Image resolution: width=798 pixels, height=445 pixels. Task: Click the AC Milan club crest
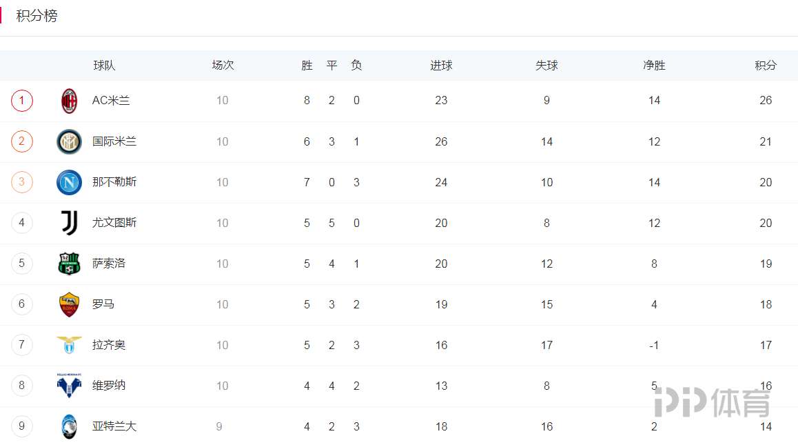pyautogui.click(x=69, y=101)
